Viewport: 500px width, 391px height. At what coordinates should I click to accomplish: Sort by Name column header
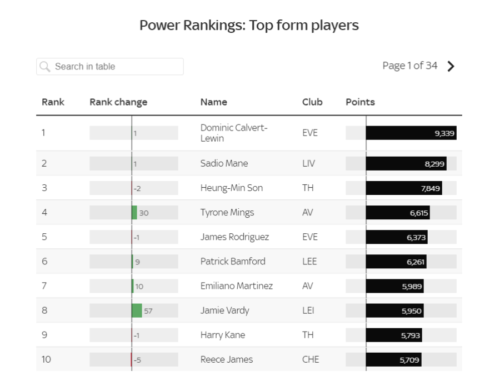pyautogui.click(x=214, y=102)
